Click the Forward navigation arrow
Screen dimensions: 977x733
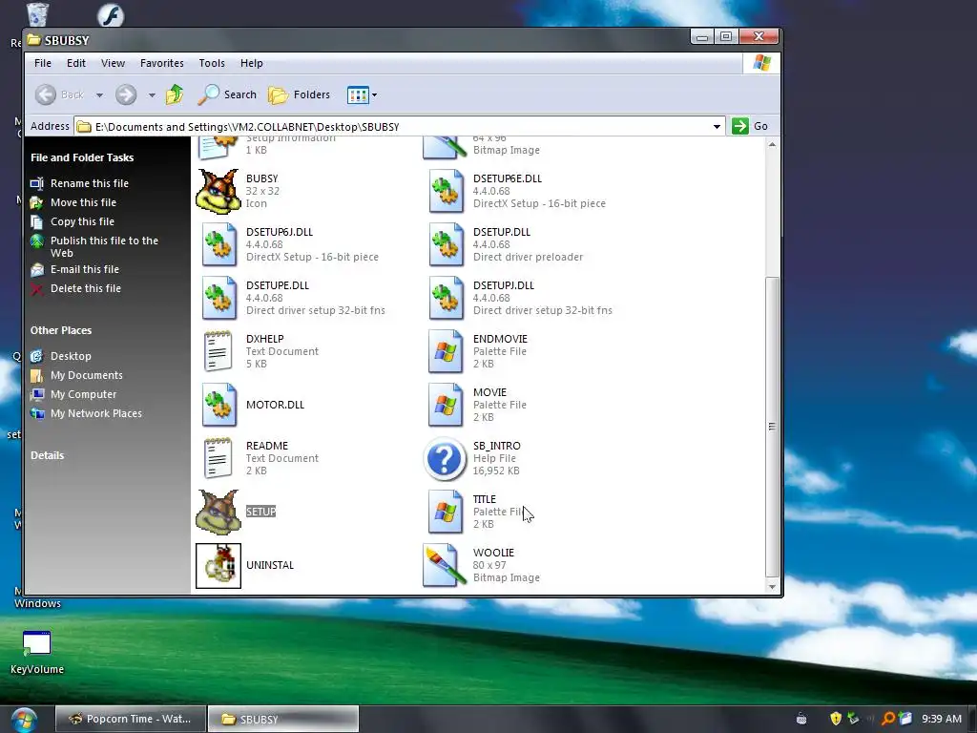pos(126,94)
